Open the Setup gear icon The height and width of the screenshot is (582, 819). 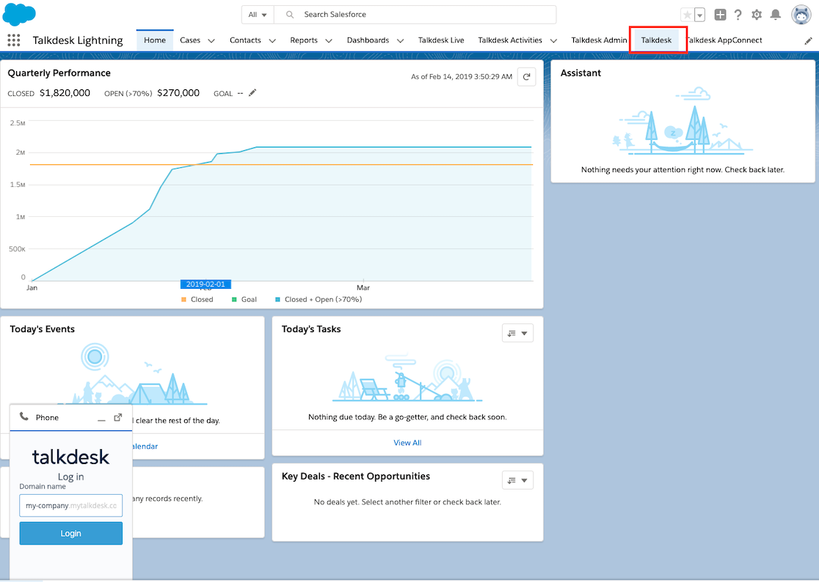[757, 15]
